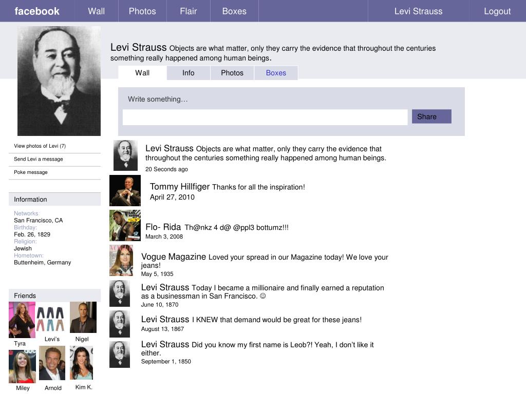Click the May 5, 1935 timestamp
The image size is (526, 394).
[x=157, y=274]
